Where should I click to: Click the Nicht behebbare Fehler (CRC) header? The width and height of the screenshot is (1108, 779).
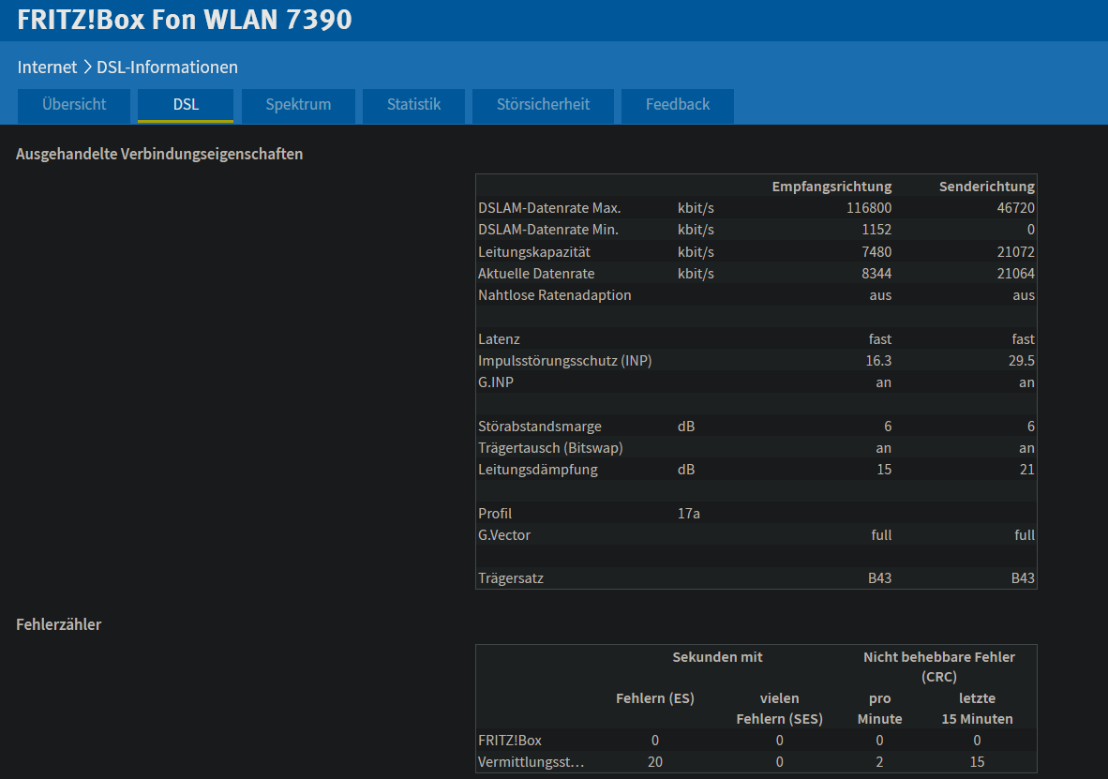coord(939,667)
